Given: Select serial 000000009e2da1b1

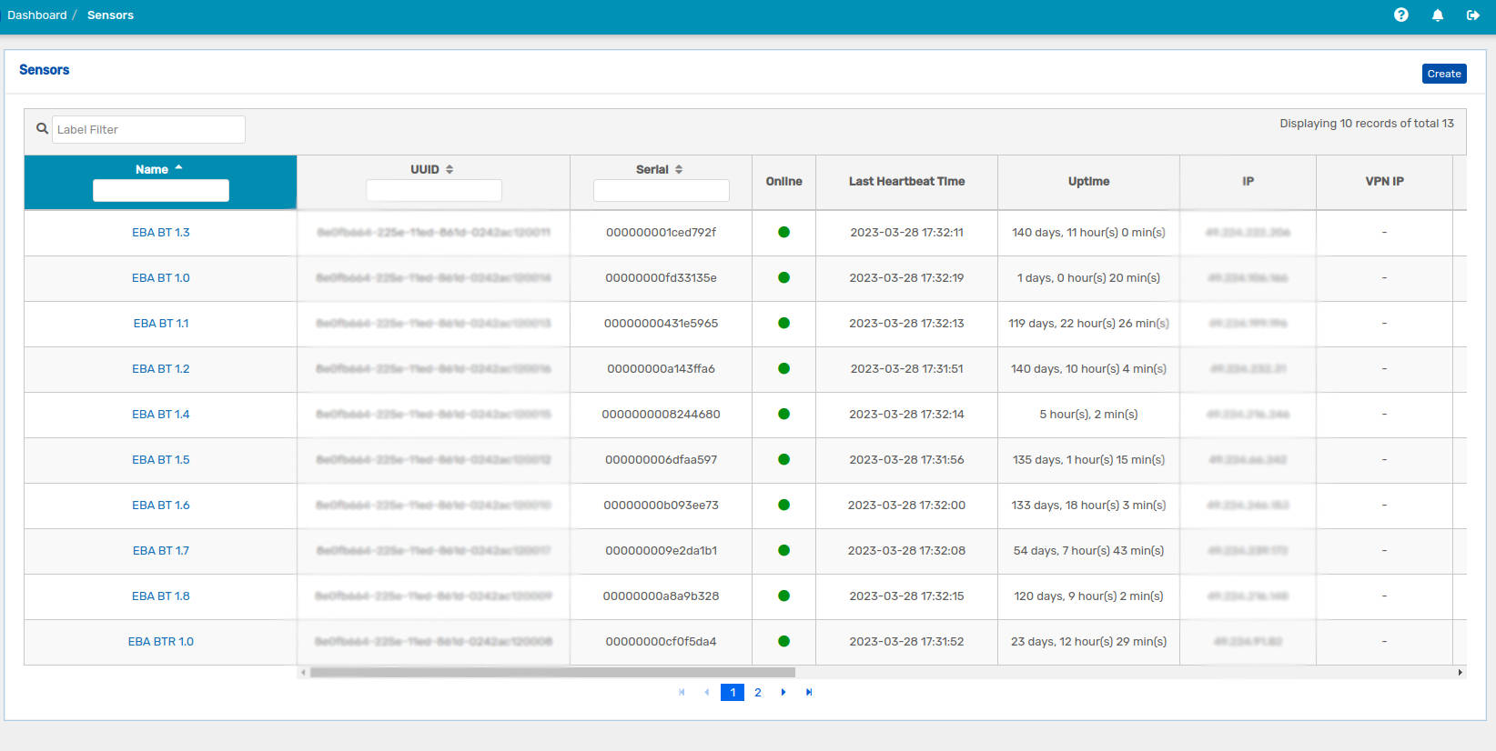Looking at the screenshot, I should tap(662, 551).
